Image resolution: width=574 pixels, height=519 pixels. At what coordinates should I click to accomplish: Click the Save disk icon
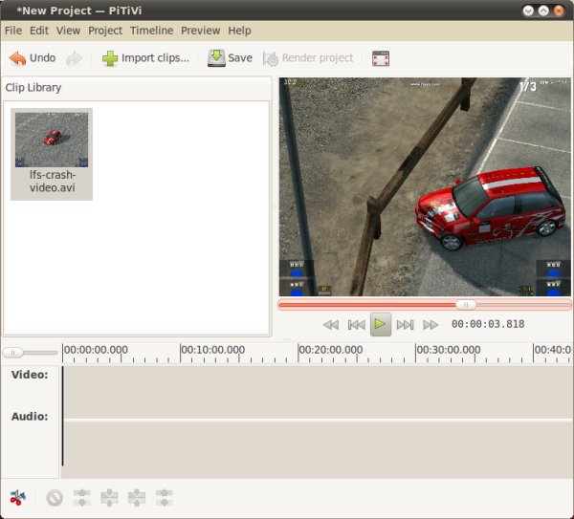tap(216, 58)
